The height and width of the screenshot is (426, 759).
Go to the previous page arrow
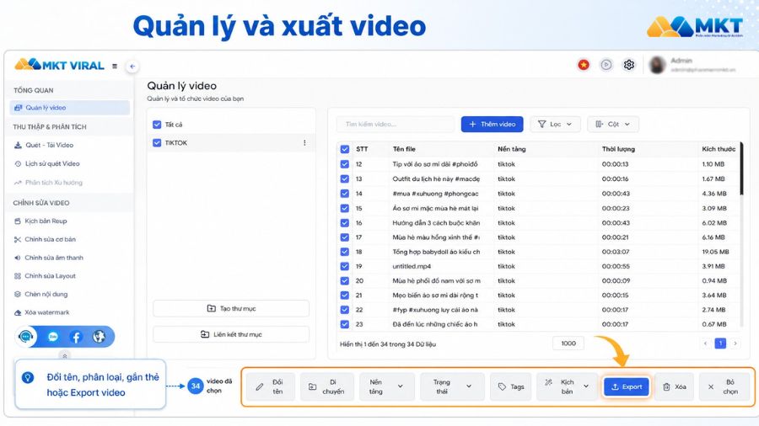705,343
